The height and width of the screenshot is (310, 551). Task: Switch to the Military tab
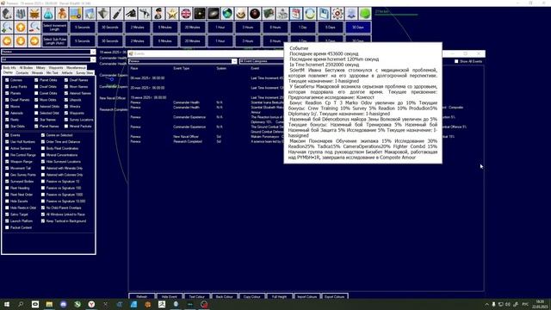click(x=40, y=67)
